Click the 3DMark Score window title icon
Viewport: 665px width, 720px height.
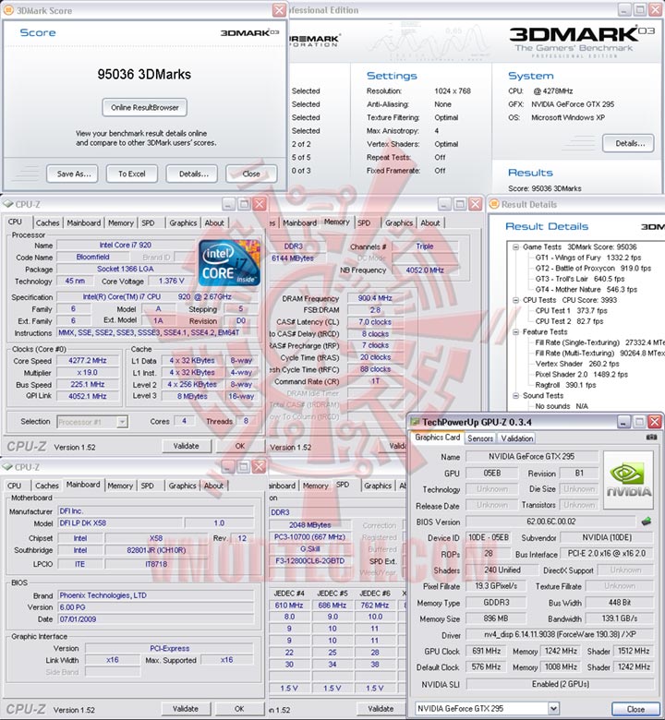coord(8,10)
